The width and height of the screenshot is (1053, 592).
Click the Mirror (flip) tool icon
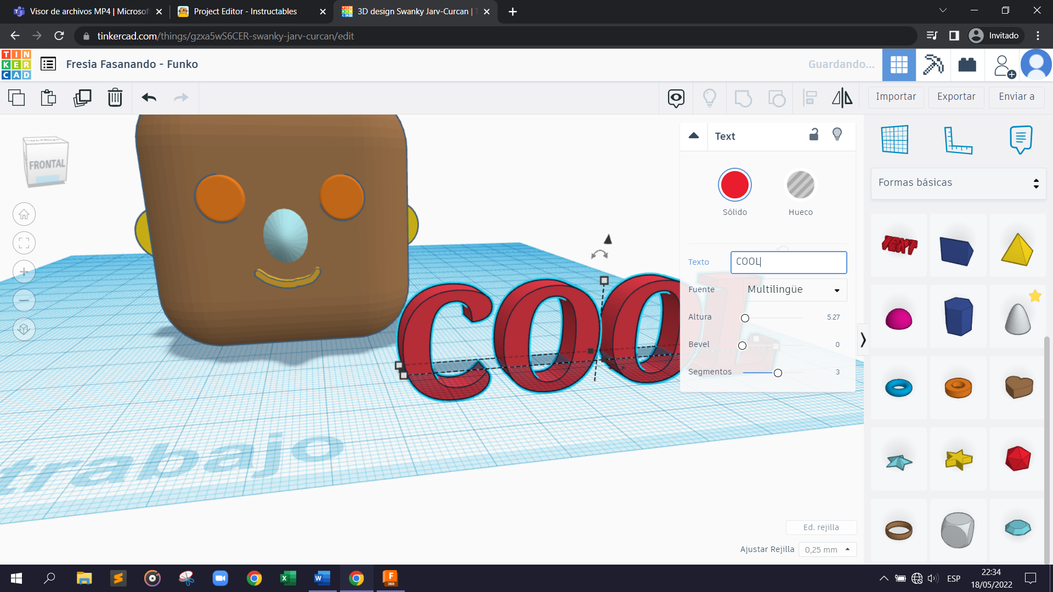click(x=842, y=98)
